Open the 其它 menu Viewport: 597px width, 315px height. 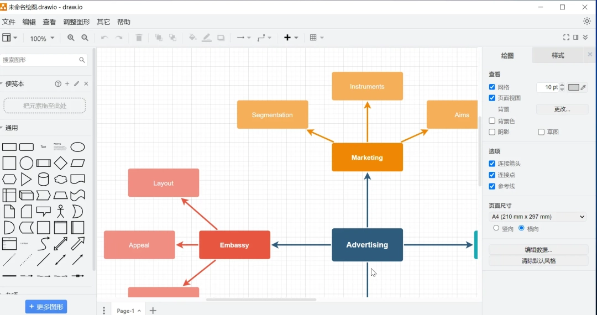103,22
